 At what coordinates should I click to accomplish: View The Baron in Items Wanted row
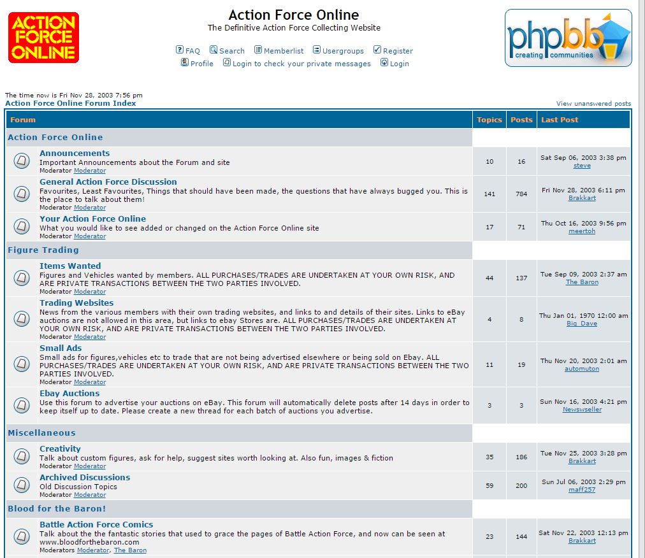pos(582,282)
